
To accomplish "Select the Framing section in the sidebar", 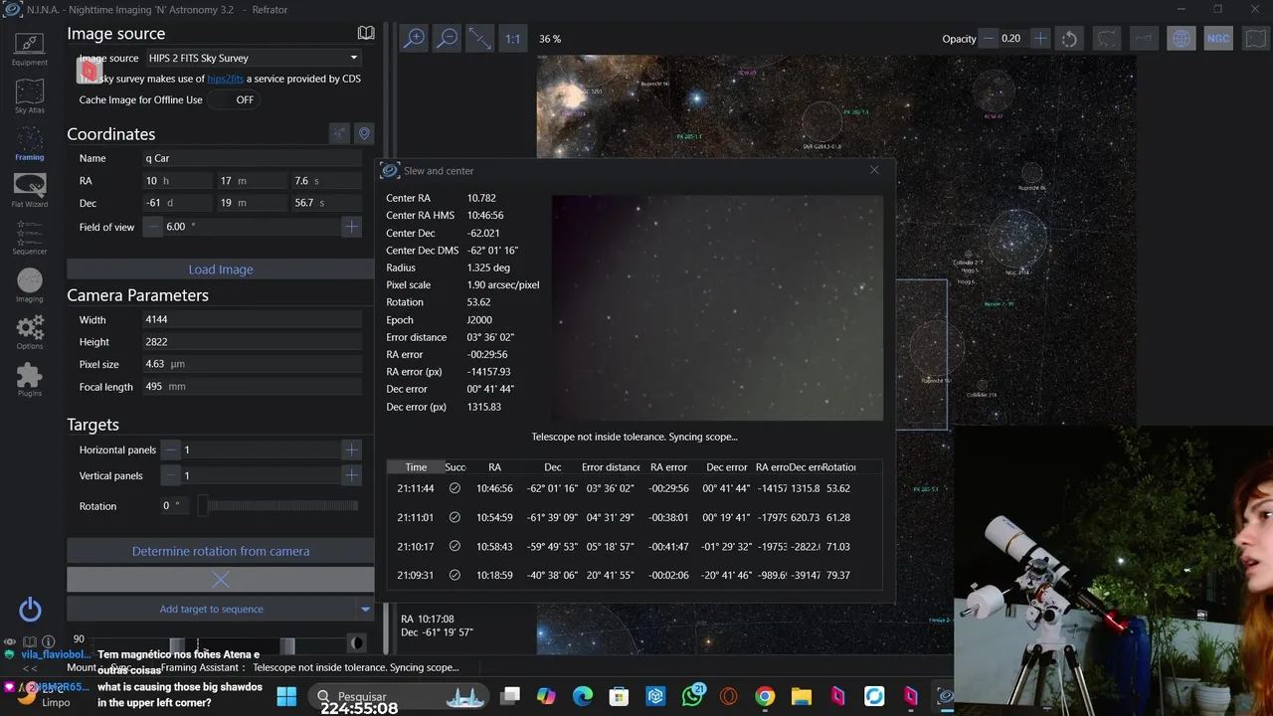I will pos(30,143).
